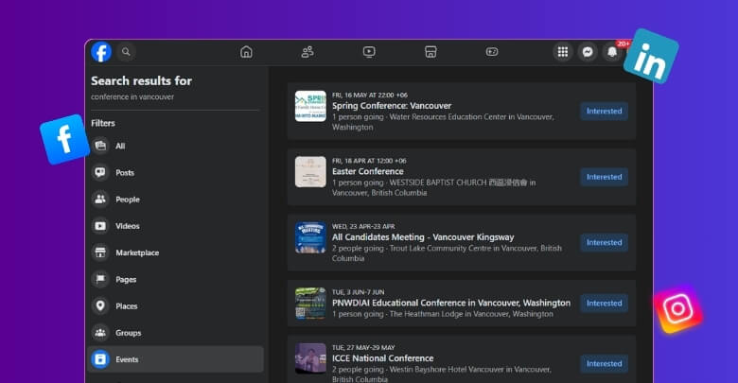This screenshot has height=383, width=738.
Task: Open Messenger chat icon
Action: tap(588, 52)
